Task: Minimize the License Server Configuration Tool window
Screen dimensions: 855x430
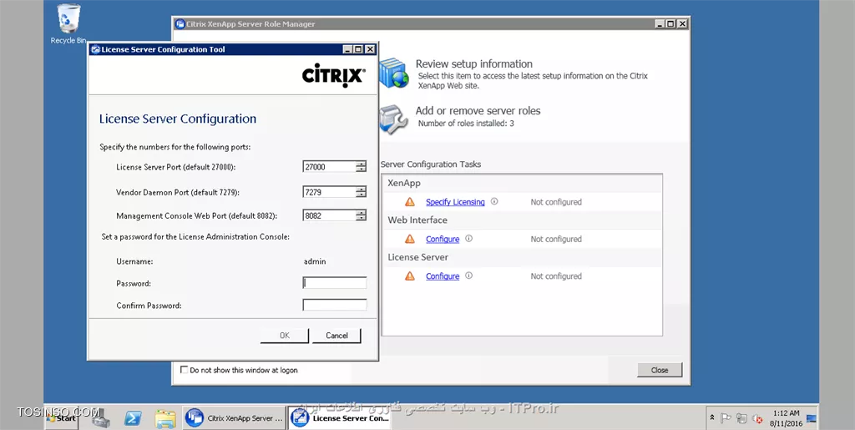Action: [347, 49]
